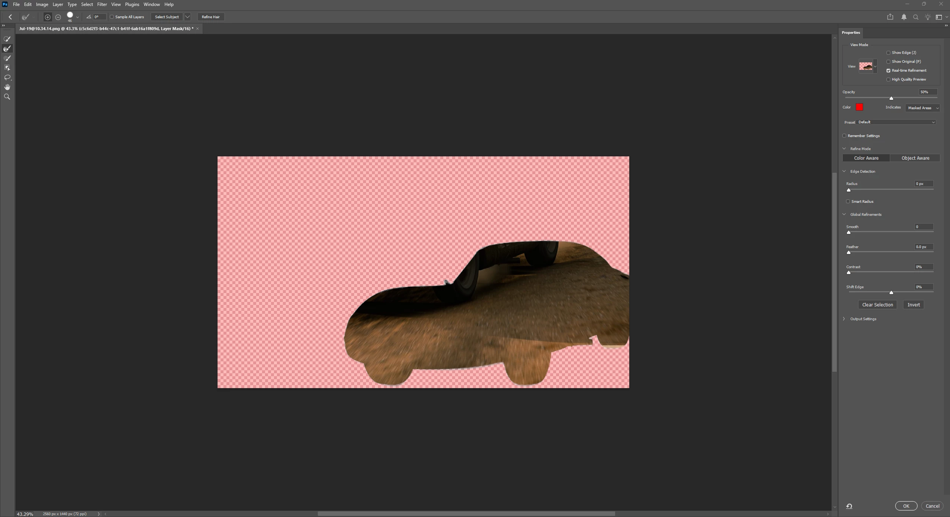Click Subtract from selection icon
Image resolution: width=950 pixels, height=517 pixels.
pyautogui.click(x=58, y=17)
